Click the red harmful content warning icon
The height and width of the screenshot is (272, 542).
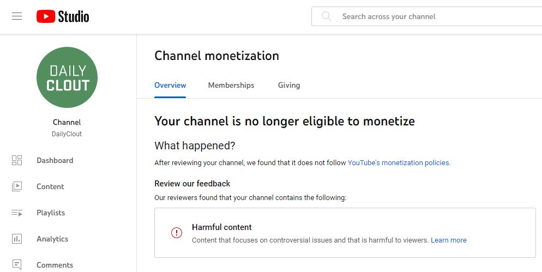click(x=176, y=233)
